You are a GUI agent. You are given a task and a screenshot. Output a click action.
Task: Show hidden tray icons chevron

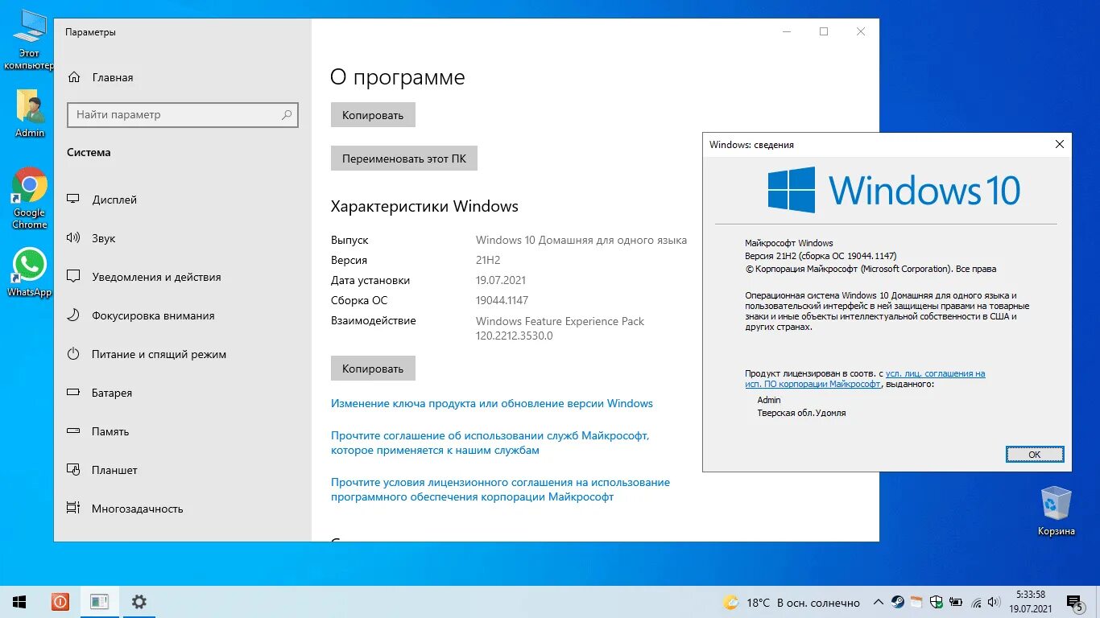[x=879, y=602]
